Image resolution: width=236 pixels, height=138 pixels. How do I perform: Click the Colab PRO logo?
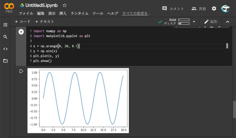click(9, 8)
